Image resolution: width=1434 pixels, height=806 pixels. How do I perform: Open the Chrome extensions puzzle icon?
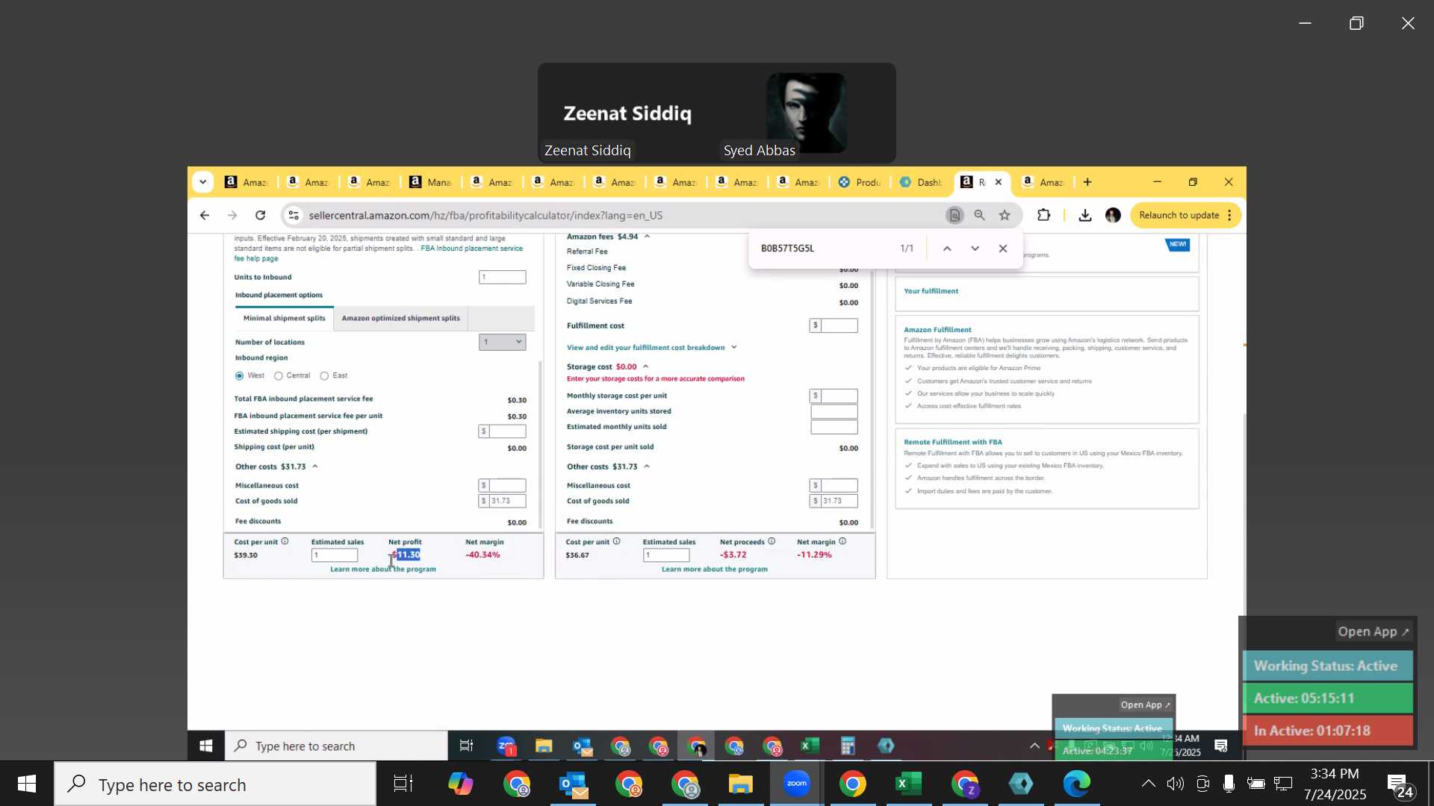click(x=1043, y=216)
